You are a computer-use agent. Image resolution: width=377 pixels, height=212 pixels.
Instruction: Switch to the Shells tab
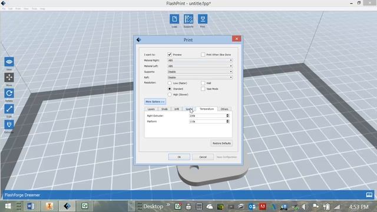pos(164,109)
